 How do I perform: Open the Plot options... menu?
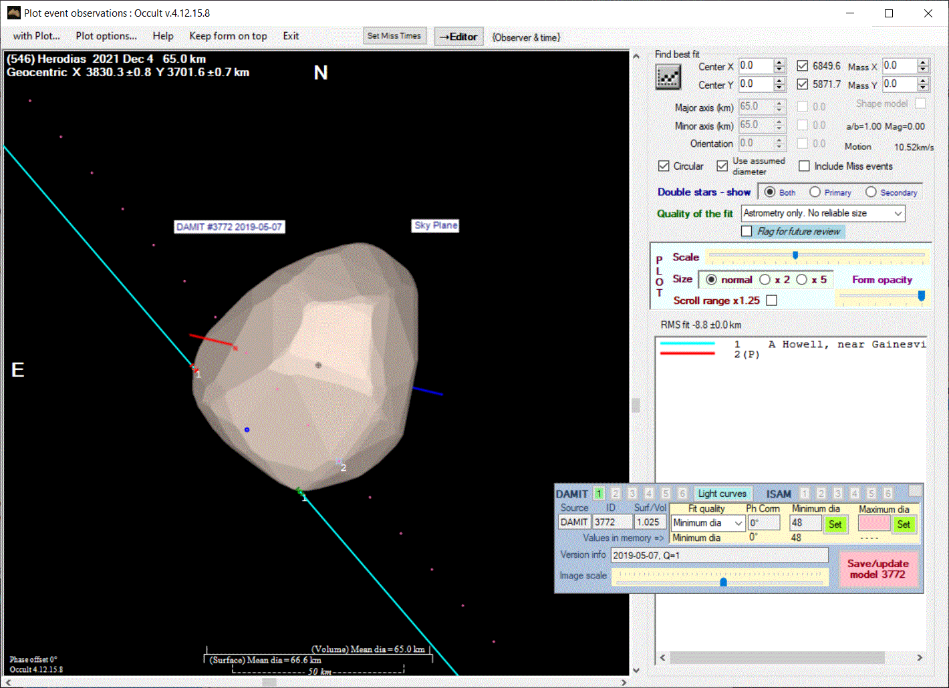pyautogui.click(x=106, y=36)
